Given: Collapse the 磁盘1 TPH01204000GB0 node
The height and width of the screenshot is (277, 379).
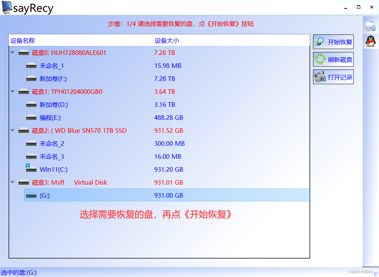Looking at the screenshot, I should (13, 91).
